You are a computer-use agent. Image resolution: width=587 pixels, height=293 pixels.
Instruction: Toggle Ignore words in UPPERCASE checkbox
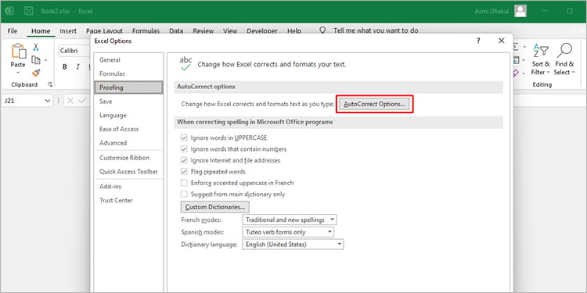point(184,138)
